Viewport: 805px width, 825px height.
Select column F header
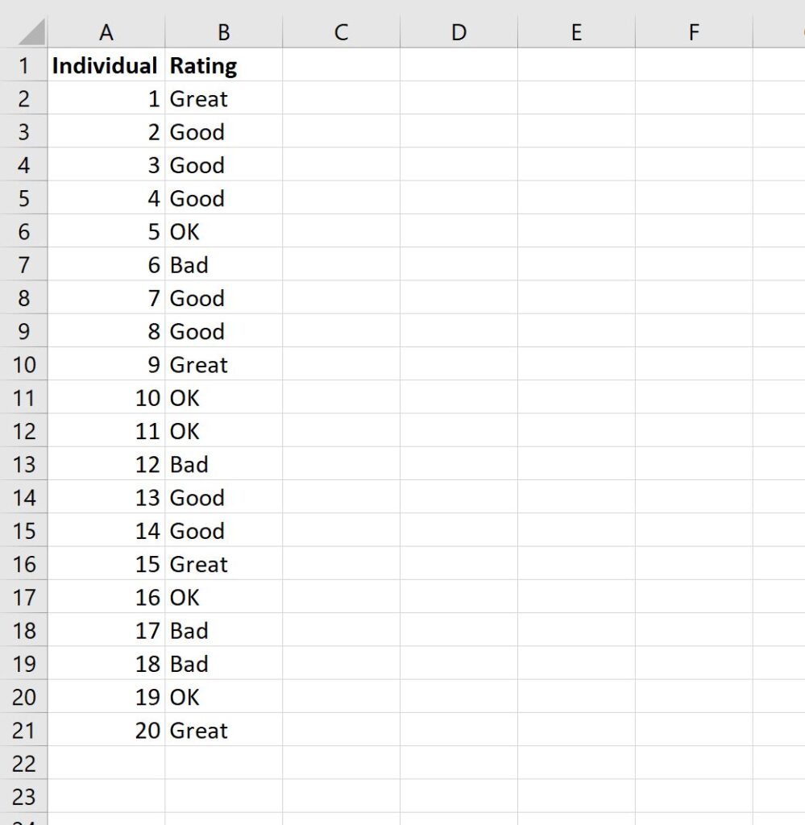click(693, 32)
